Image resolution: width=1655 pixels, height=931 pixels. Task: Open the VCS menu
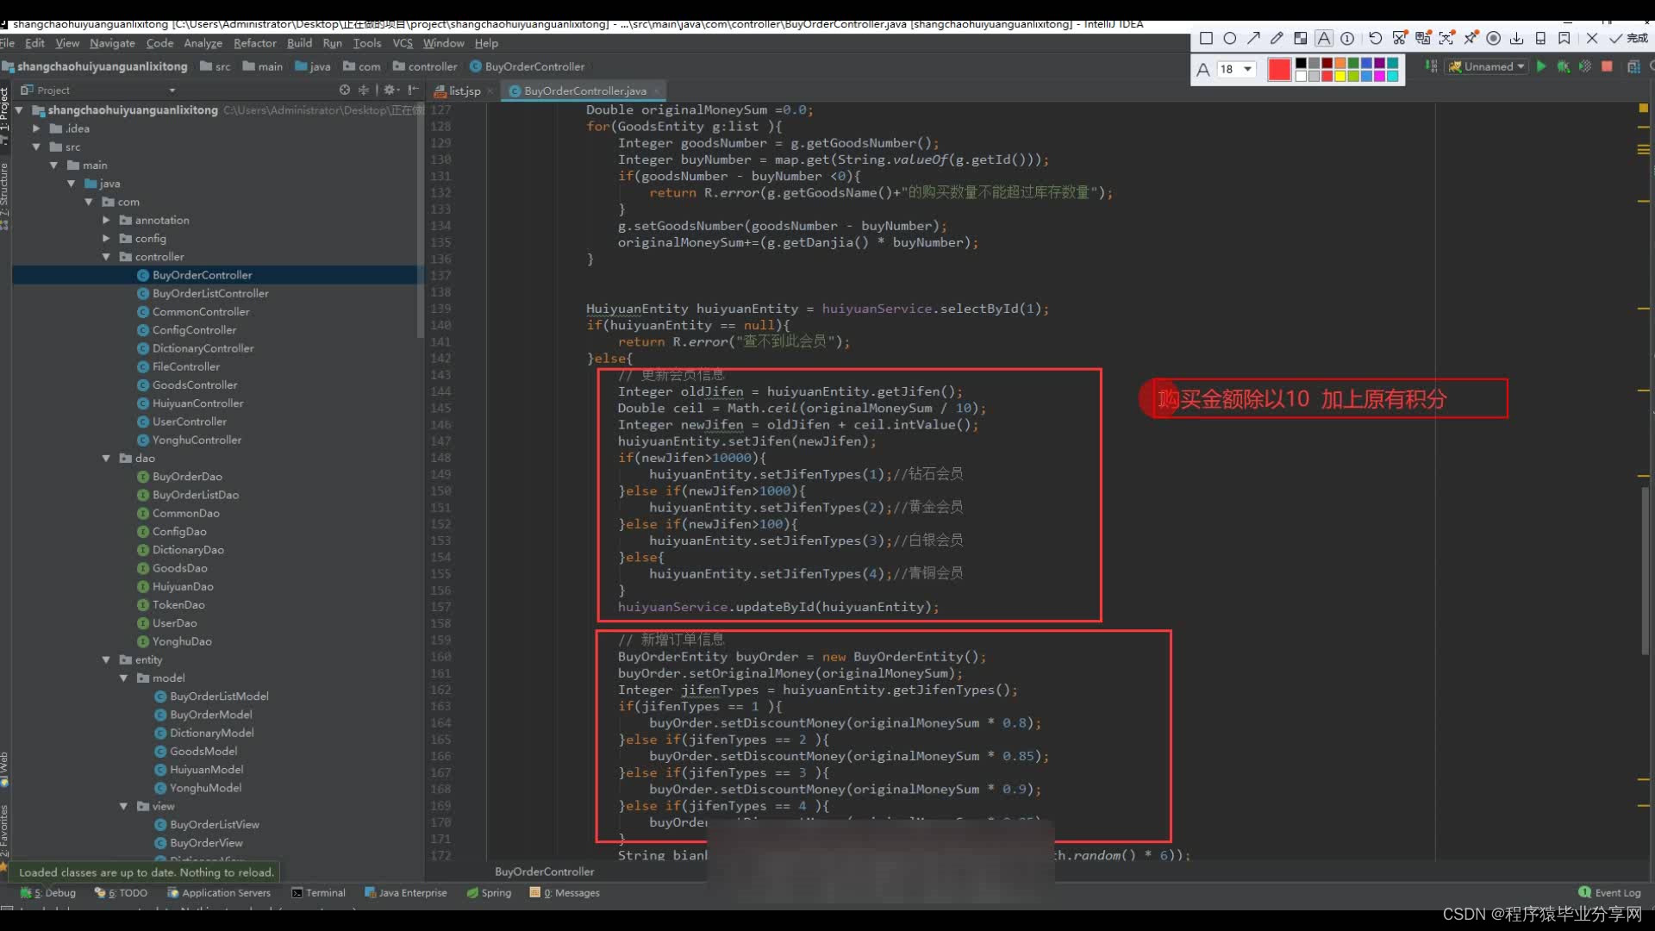[x=403, y=43]
